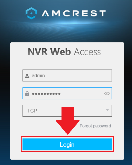This screenshot has height=165, width=132.
Task: Click the padlock icon in password field
Action: point(27,94)
